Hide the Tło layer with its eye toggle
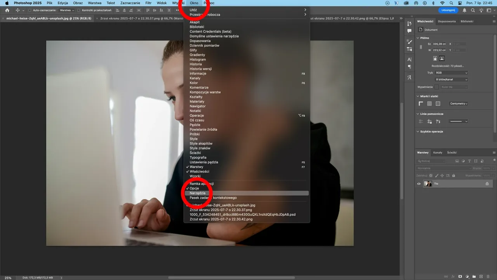Viewport: 497px width, 280px height. pos(419,184)
